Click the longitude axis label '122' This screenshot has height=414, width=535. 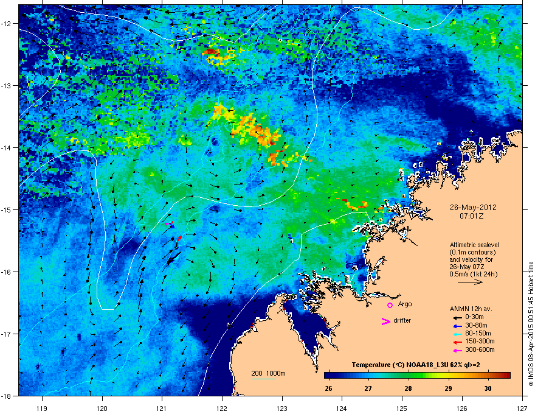pos(222,408)
